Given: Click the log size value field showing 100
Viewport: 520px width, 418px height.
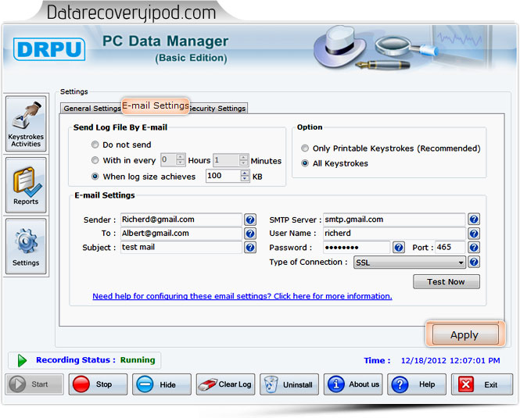Looking at the screenshot, I should pos(223,176).
